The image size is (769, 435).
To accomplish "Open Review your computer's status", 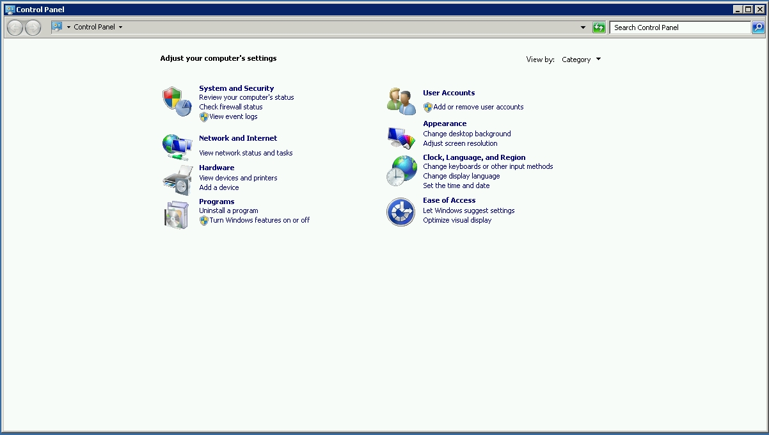I will 246,97.
